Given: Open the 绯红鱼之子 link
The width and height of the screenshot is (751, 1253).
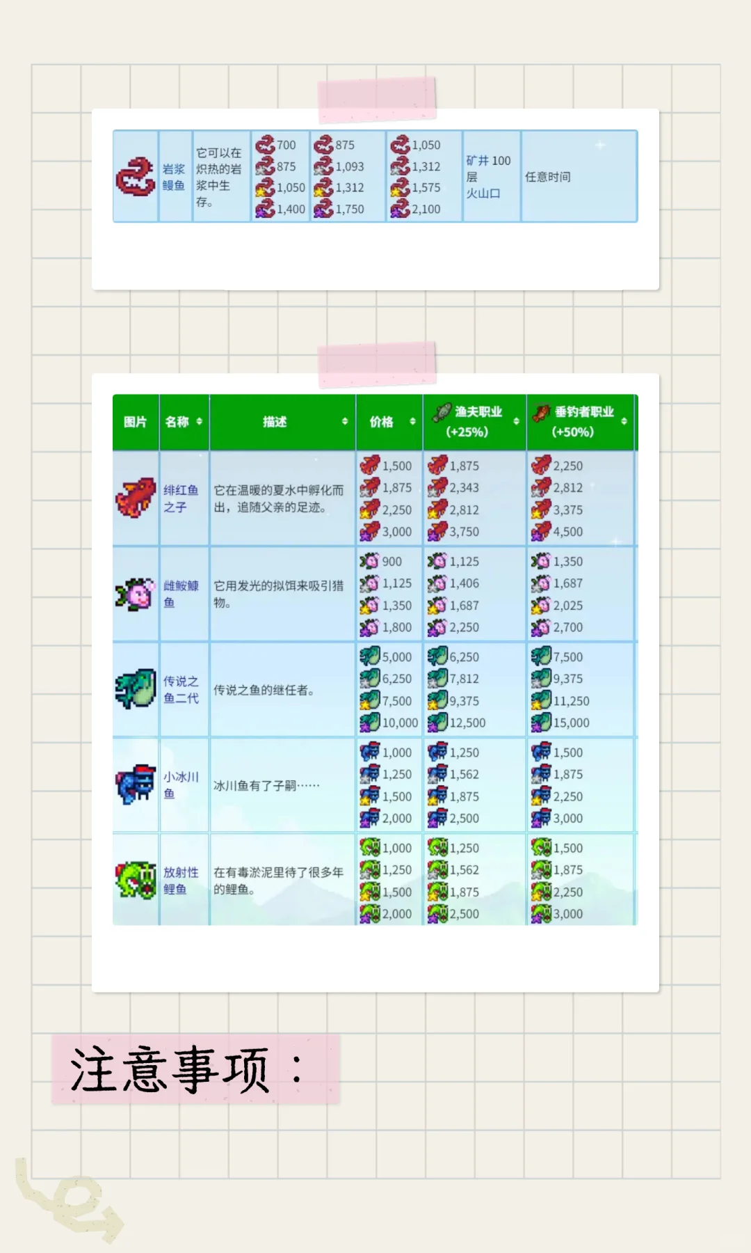Looking at the screenshot, I should 181,498.
